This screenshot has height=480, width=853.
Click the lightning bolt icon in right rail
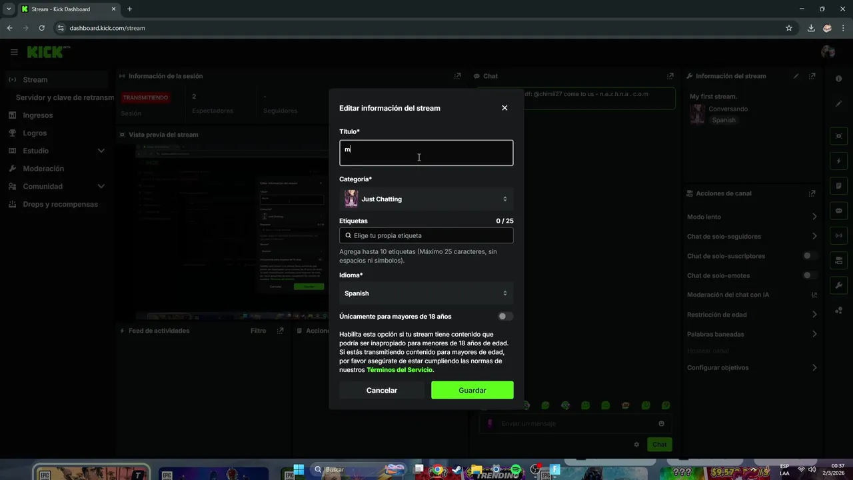click(839, 161)
